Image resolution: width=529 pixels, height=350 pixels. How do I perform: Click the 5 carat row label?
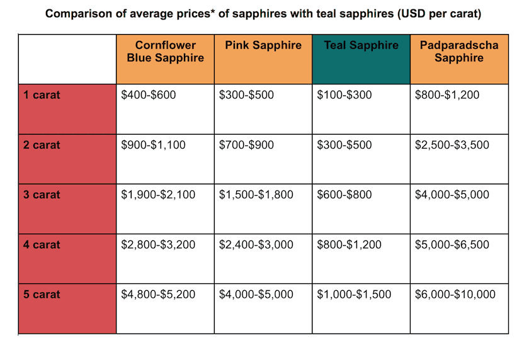42,294
